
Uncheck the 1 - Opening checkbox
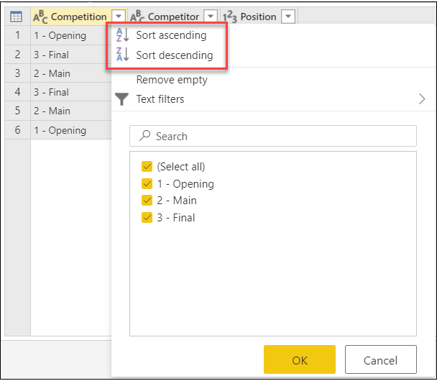(x=147, y=184)
